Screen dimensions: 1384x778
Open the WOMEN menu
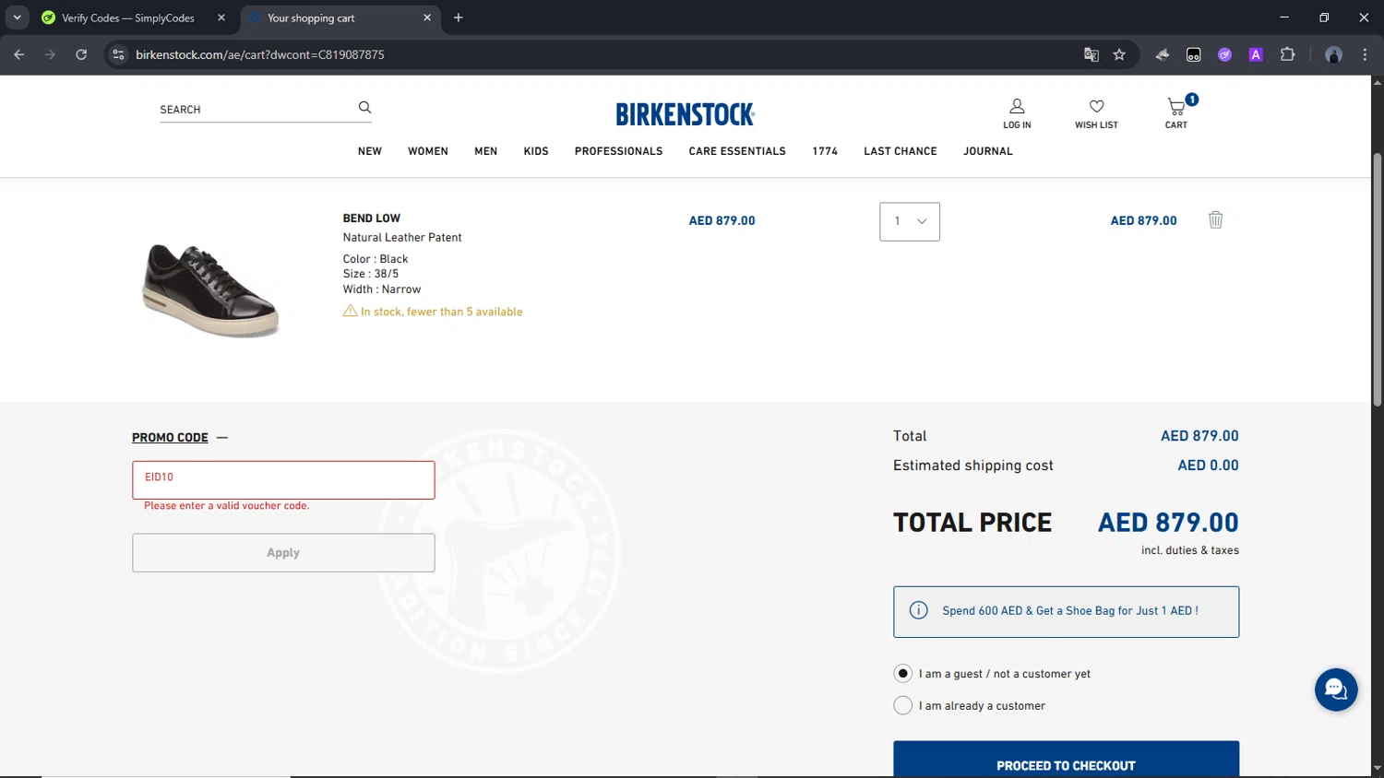(428, 151)
